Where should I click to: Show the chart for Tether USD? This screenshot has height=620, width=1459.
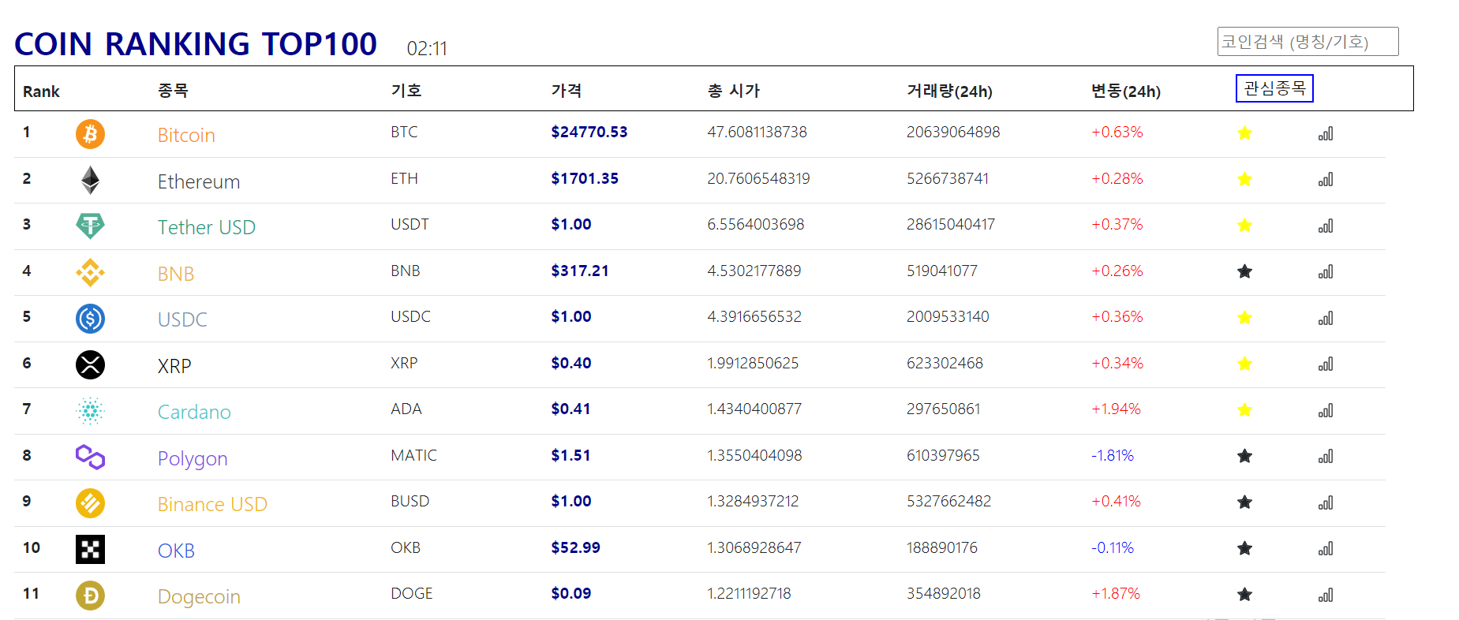(x=1326, y=226)
